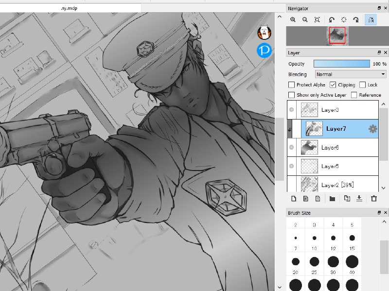The height and width of the screenshot is (291, 389).
Task: Flip the view horizontally in Navigator
Action: (371, 20)
